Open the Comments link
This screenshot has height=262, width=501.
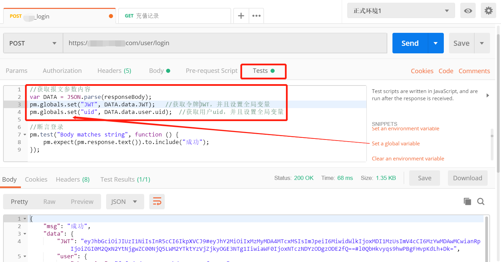click(x=474, y=71)
